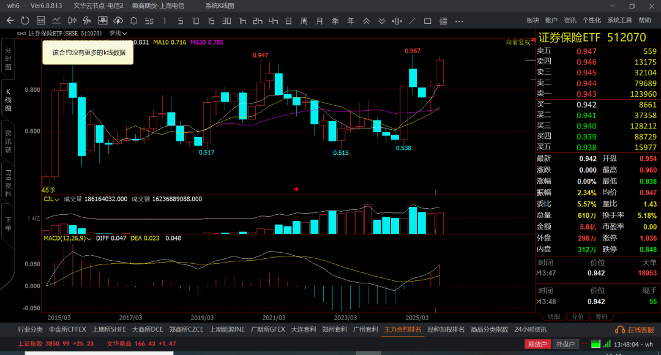Open the 24小时资讯 tab

coord(530,330)
